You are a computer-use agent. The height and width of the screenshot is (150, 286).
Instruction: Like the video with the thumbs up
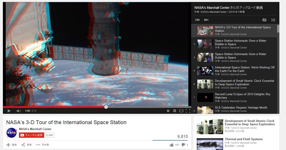(172, 145)
